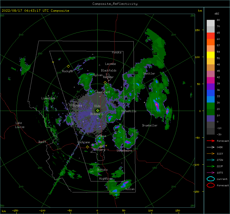This screenshot has width=230, height=214.
Task: Click the cyan 27ZW arrow legend icon
Action: 211,160
